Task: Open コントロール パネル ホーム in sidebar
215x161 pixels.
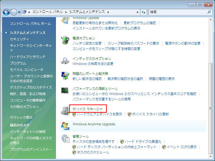Action: [30, 23]
